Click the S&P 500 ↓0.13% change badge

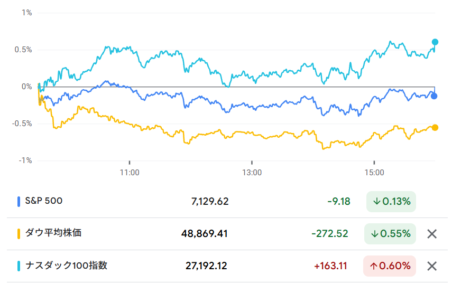(x=391, y=202)
